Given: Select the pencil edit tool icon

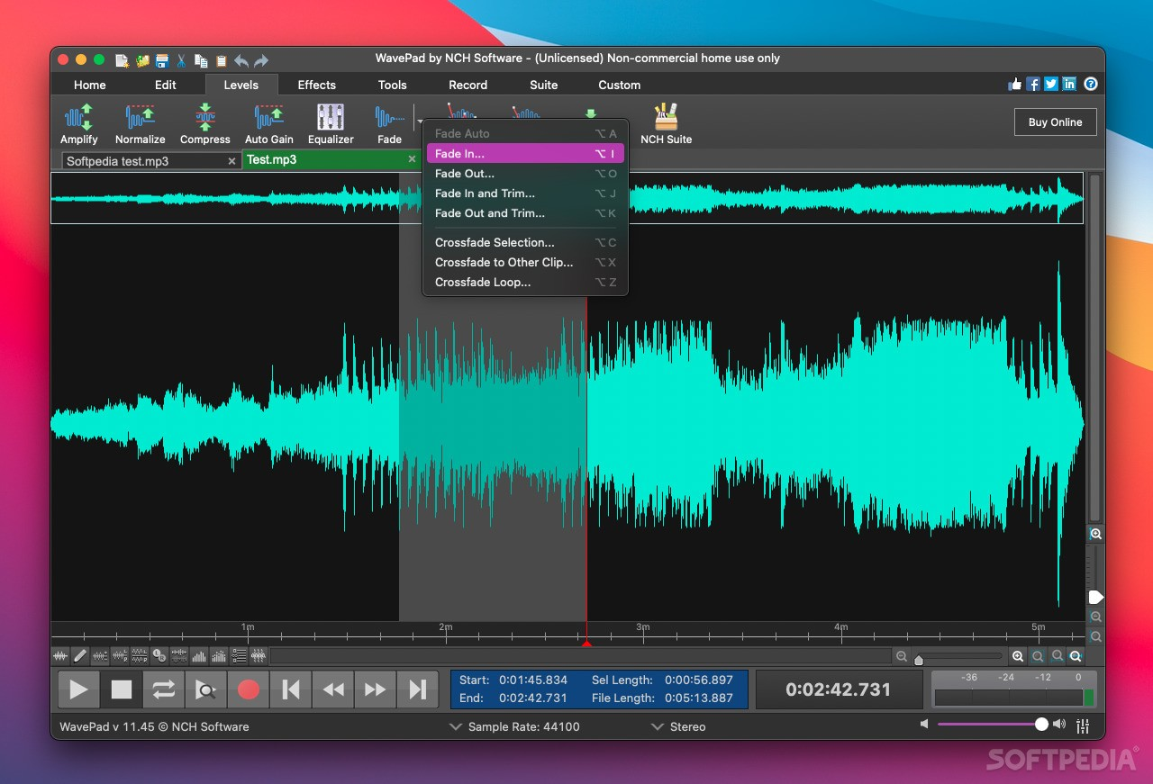Looking at the screenshot, I should point(80,656).
